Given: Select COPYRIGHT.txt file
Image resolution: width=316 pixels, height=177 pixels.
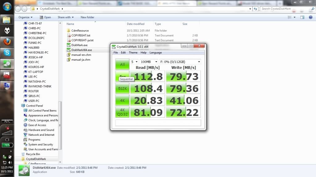Looking at the screenshot, I should point(81,35).
